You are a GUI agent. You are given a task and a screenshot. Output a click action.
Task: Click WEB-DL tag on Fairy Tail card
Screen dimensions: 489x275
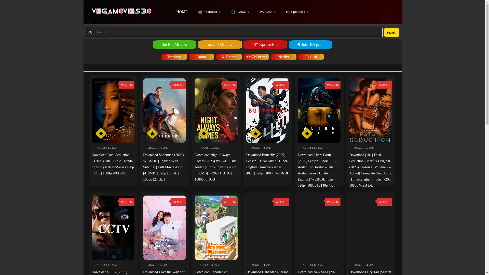[384, 202]
